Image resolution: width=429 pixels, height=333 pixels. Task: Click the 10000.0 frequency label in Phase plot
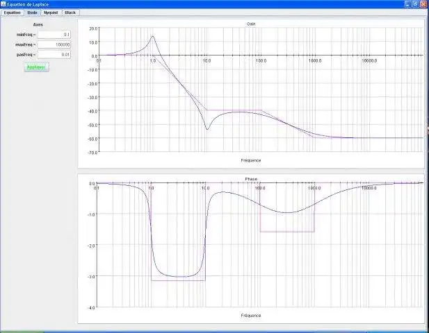pos(369,188)
